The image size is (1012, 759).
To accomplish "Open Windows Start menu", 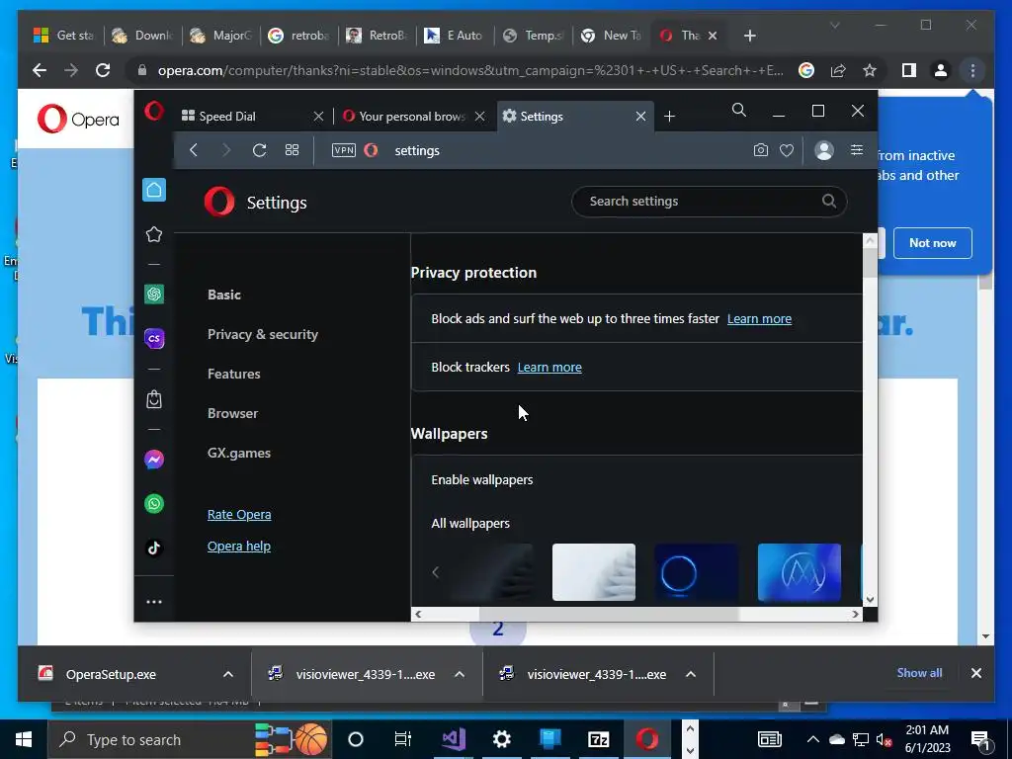I will (24, 739).
